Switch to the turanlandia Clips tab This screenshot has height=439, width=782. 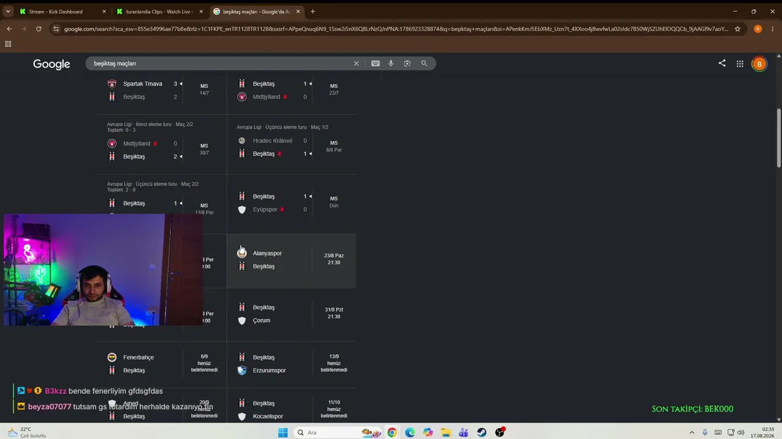[160, 12]
